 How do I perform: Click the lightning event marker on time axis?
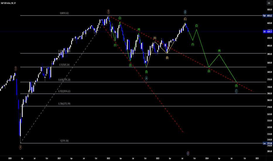(188, 153)
